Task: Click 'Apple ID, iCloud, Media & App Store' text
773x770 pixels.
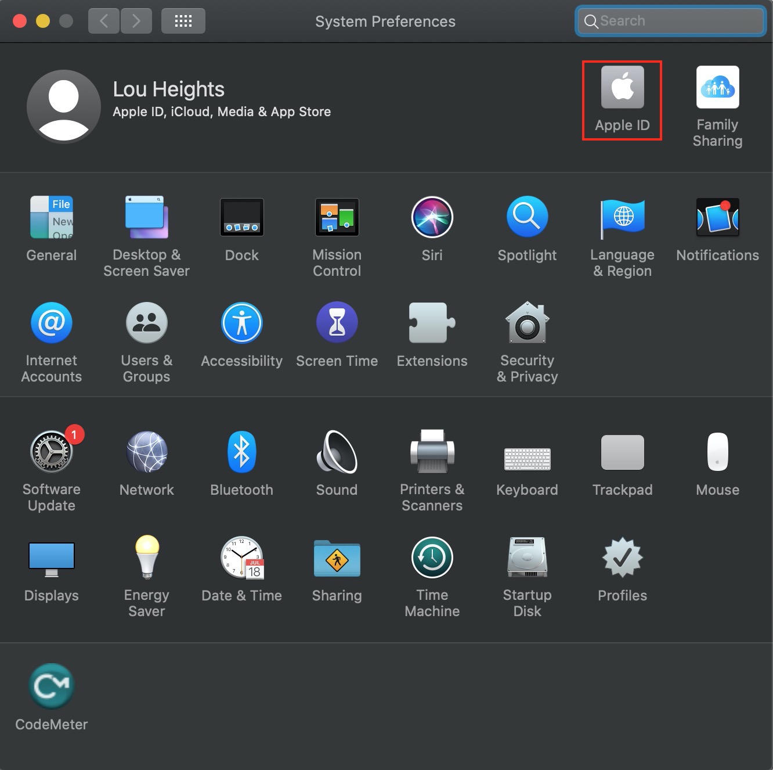Action: (222, 111)
